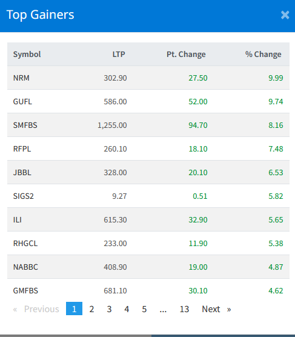The image size is (295, 337).
Task: Sort by the % Change header
Action: (x=264, y=54)
